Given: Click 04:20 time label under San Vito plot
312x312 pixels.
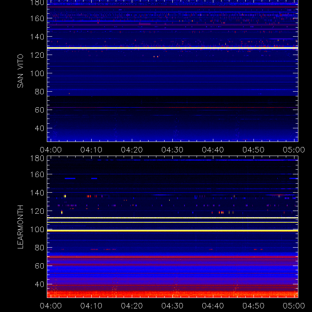Looking at the screenshot, I should 132,150.
